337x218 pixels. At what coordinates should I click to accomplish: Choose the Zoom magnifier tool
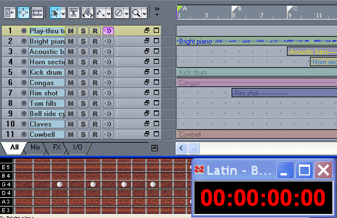tap(137, 13)
